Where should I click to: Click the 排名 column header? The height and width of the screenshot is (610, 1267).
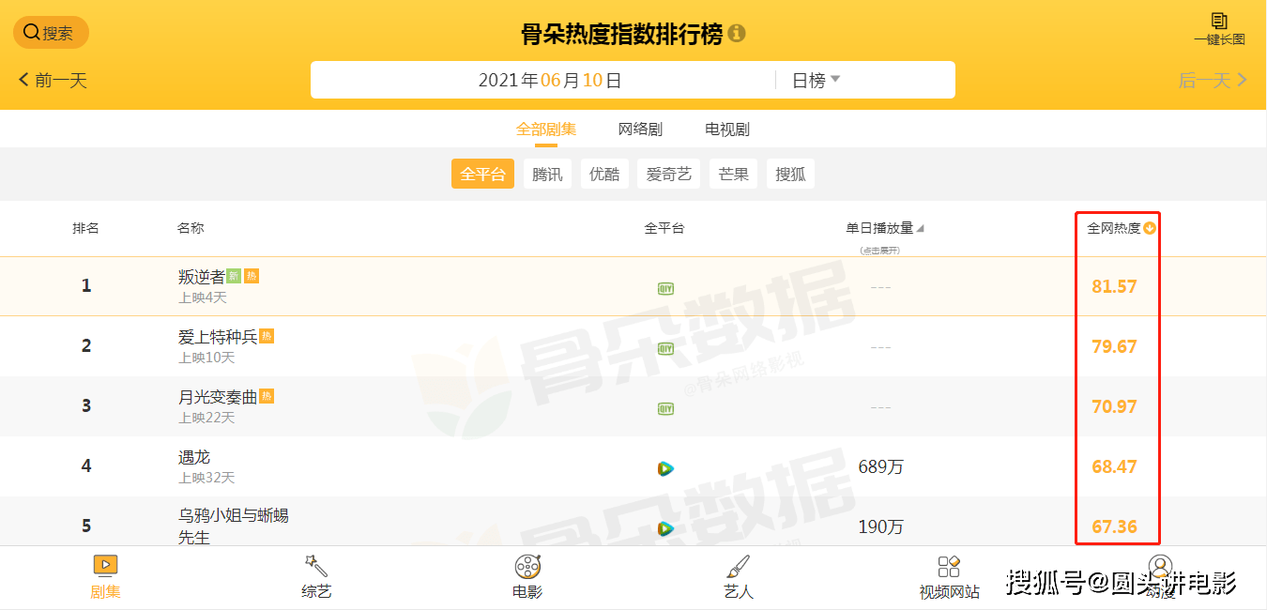86,228
